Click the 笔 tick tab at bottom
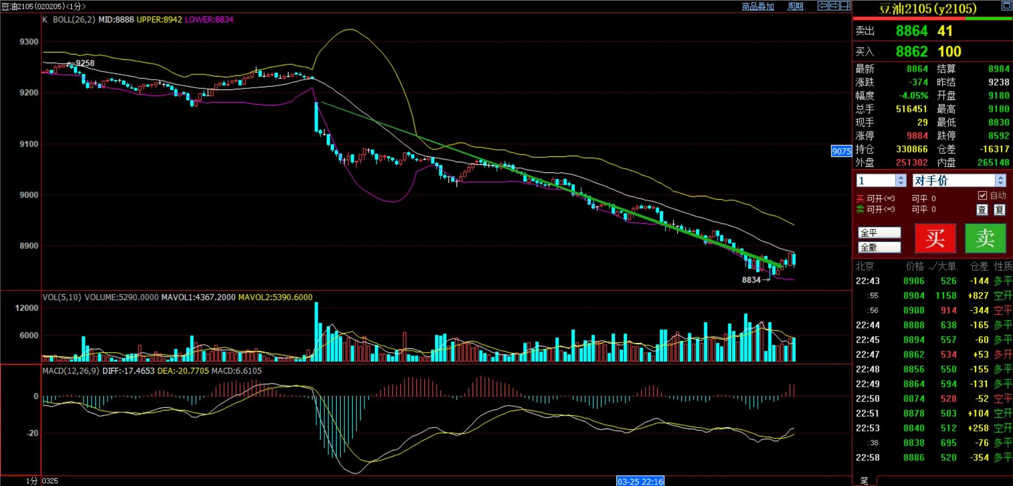1013x486 pixels. (864, 481)
